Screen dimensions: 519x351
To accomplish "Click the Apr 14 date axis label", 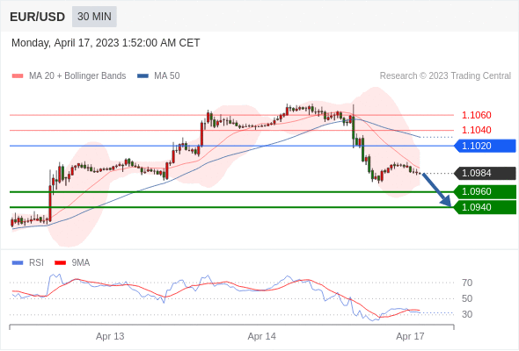I will [262, 336].
